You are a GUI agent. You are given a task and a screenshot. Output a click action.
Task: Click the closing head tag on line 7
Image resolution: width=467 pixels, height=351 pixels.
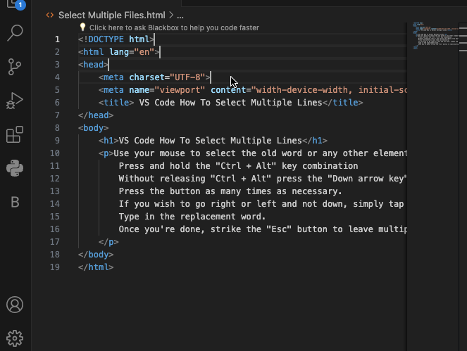96,115
